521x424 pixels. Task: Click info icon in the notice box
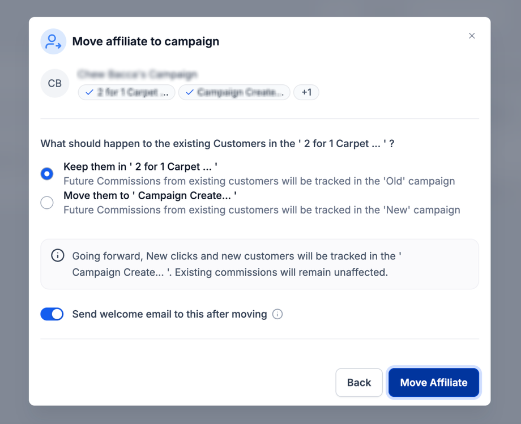pyautogui.click(x=58, y=256)
